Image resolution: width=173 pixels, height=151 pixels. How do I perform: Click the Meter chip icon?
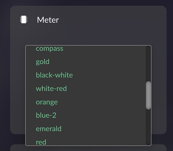(x=24, y=20)
